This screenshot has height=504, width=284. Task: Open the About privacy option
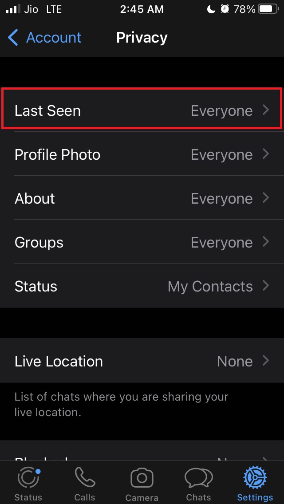(142, 198)
